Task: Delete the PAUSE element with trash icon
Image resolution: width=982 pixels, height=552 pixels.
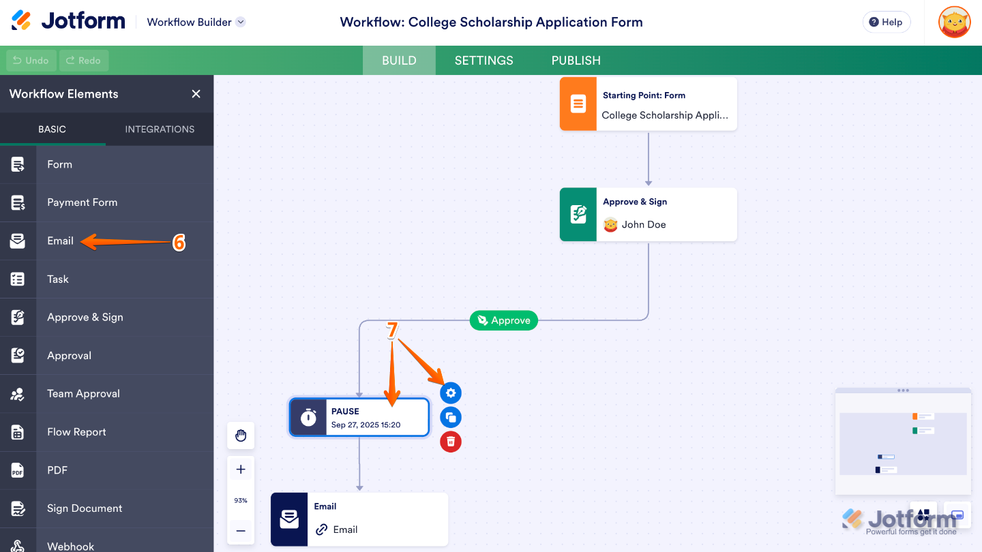Action: [x=451, y=442]
